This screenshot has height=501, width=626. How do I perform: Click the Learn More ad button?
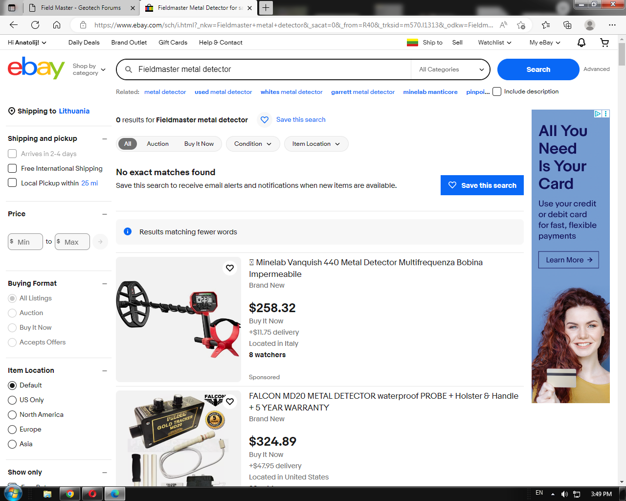pyautogui.click(x=569, y=260)
